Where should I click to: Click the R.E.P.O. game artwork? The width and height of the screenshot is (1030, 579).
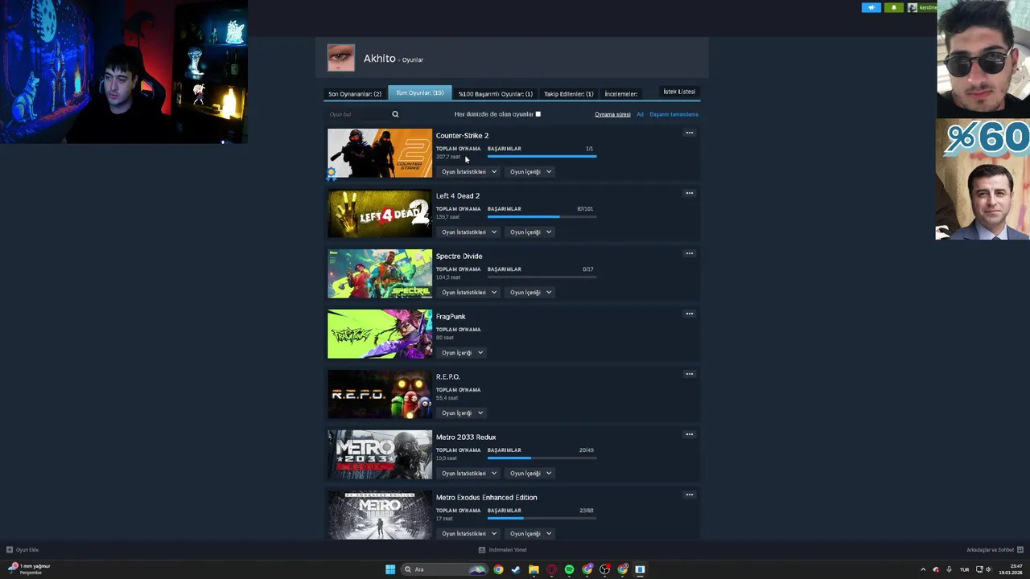(380, 394)
